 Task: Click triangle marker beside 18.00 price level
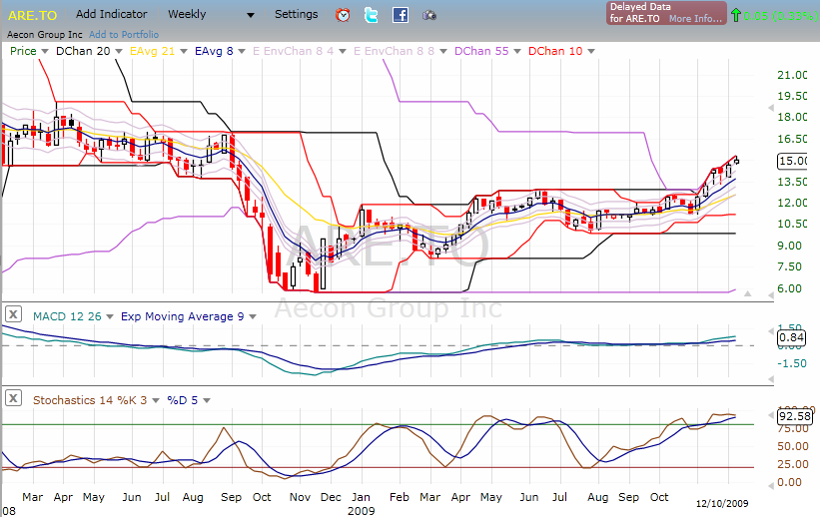click(770, 108)
